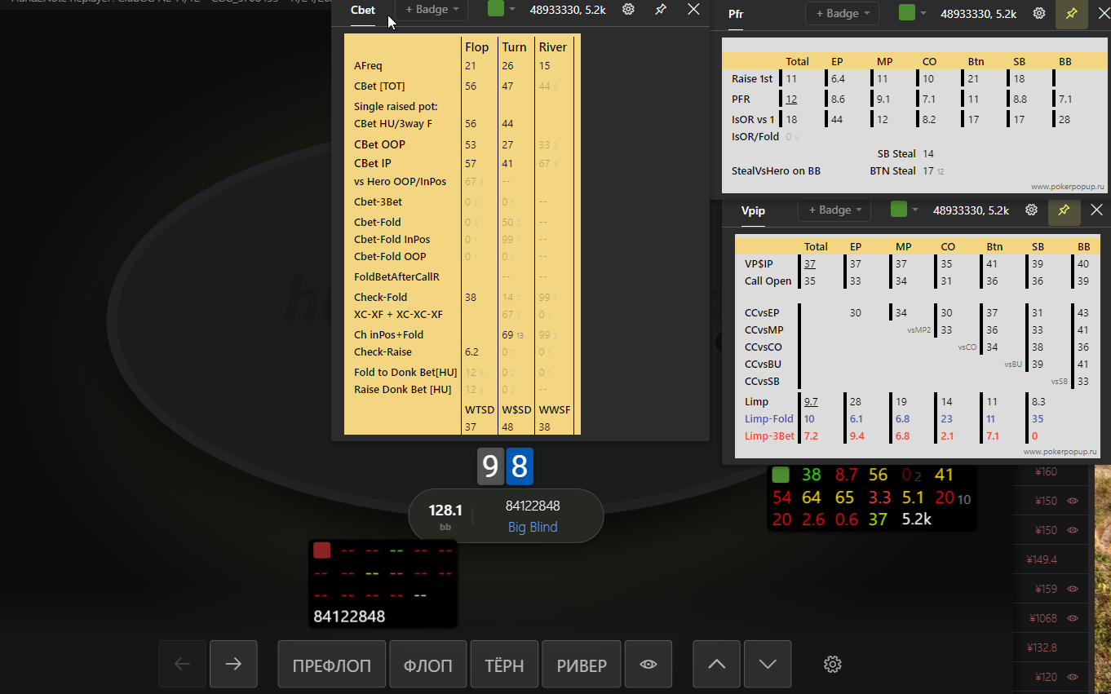Open settings gear in Cbet popup
The image size is (1111, 694).
coord(628,10)
